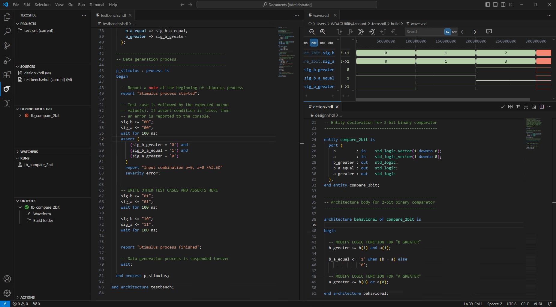The height and width of the screenshot is (307, 556).
Task: Click the waveform horizontal scrollbar
Action: click(443, 100)
